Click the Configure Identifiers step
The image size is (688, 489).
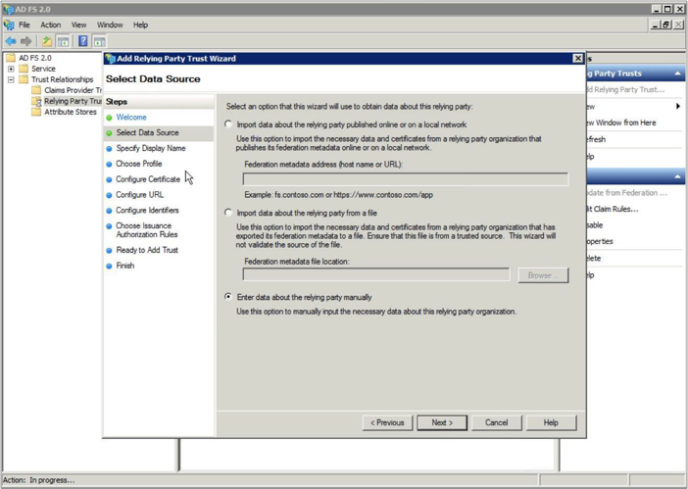coord(147,210)
